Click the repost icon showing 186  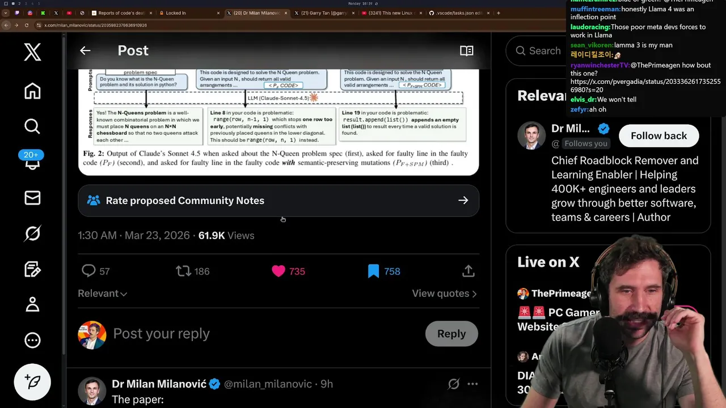pos(193,271)
